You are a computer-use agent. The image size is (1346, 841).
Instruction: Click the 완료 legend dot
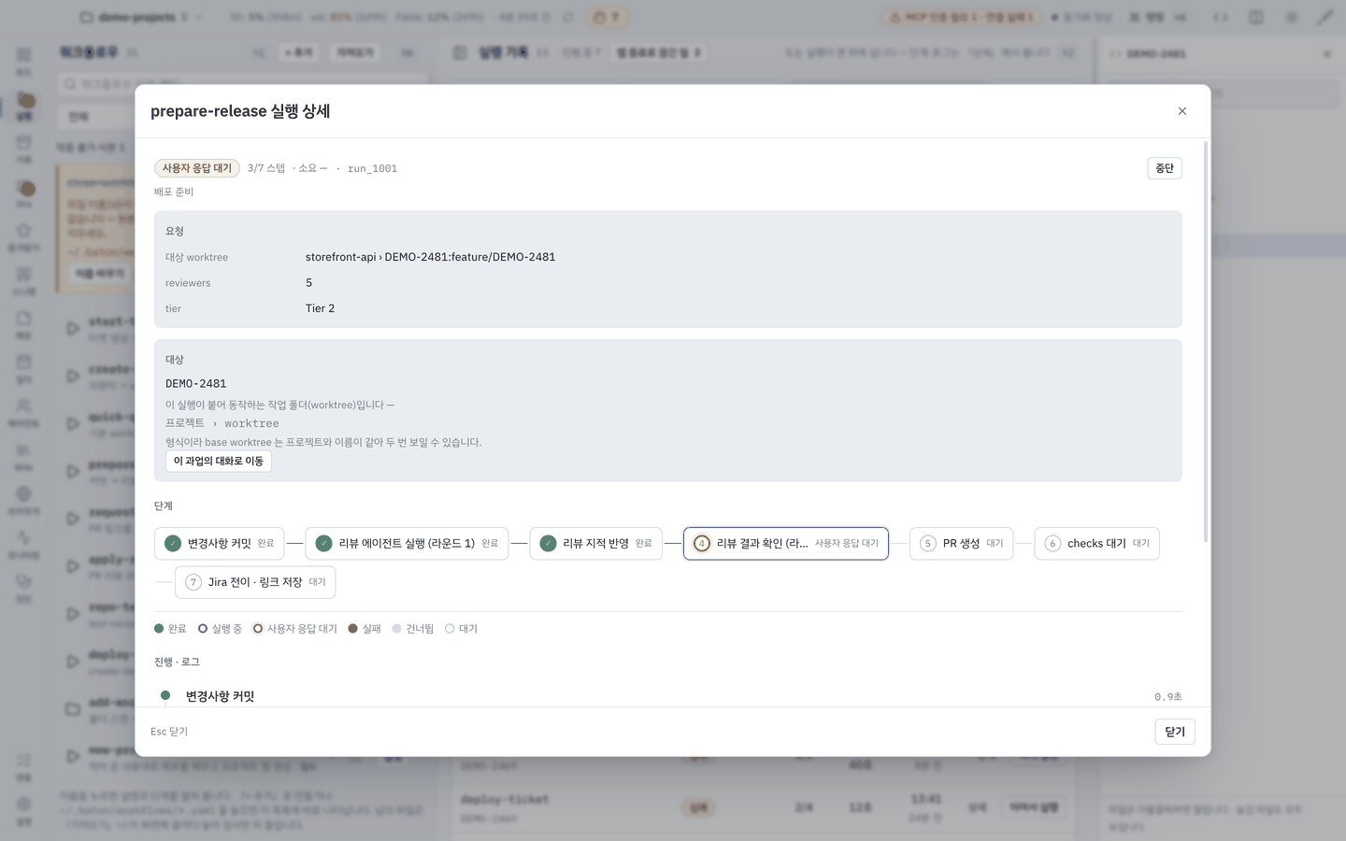[159, 629]
